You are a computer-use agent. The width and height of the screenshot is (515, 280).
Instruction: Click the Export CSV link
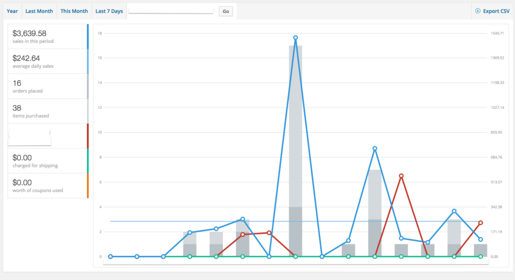(492, 11)
